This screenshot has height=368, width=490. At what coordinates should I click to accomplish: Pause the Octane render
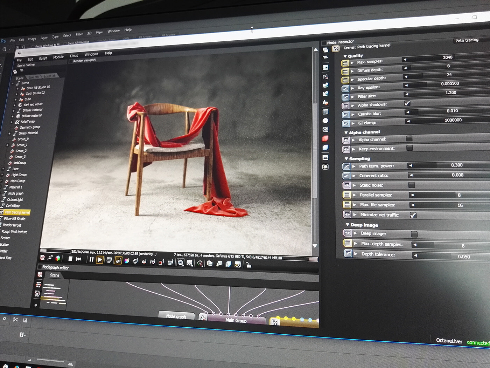[91, 260]
